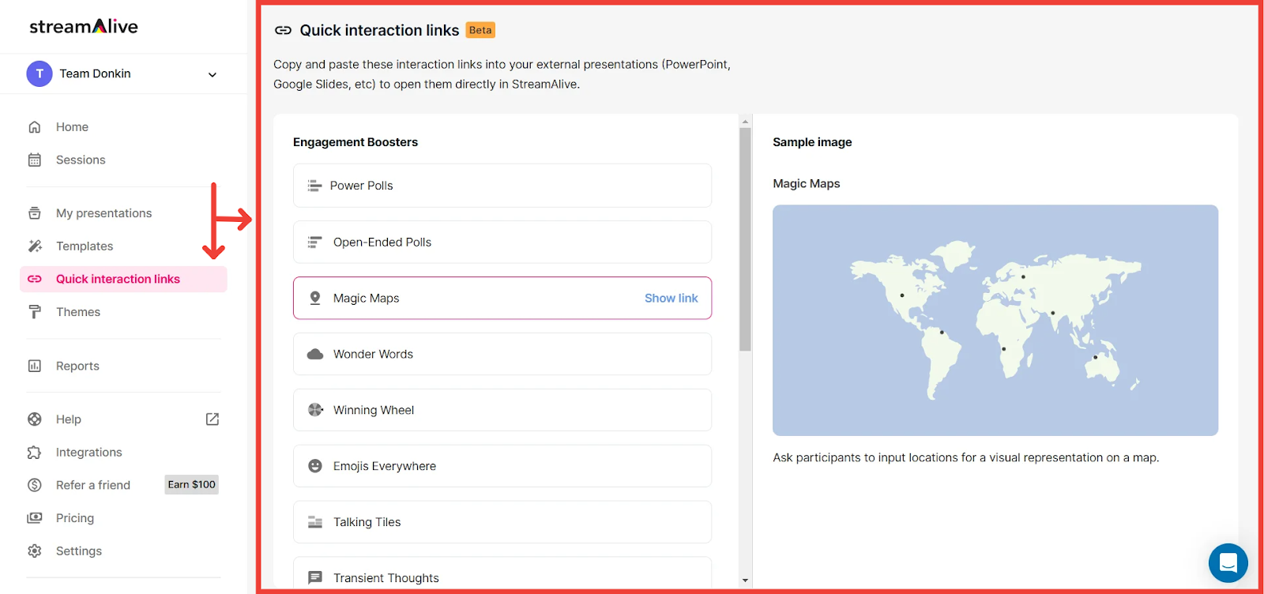Select the Power Polls card
The image size is (1264, 594).
click(x=502, y=186)
